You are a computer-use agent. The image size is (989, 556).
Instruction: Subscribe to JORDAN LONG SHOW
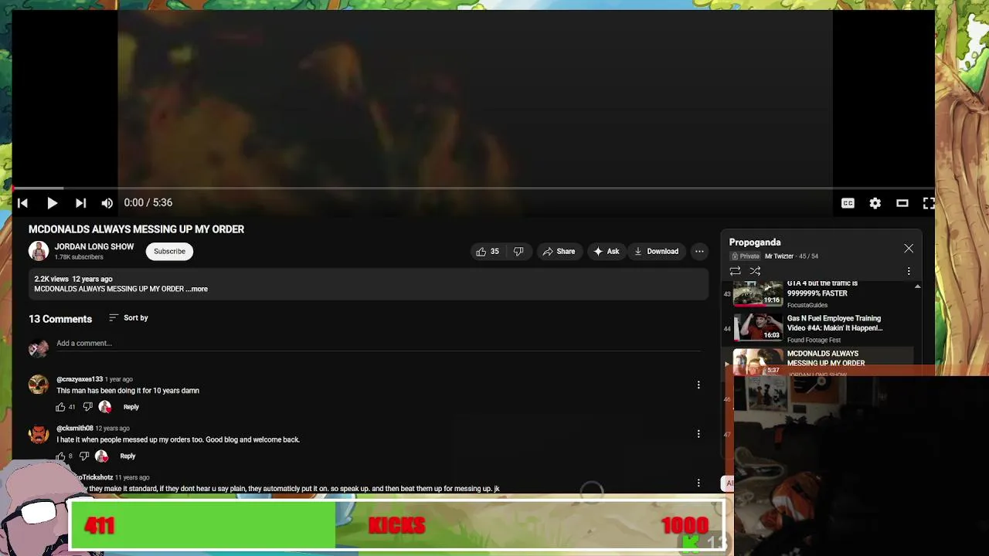169,251
